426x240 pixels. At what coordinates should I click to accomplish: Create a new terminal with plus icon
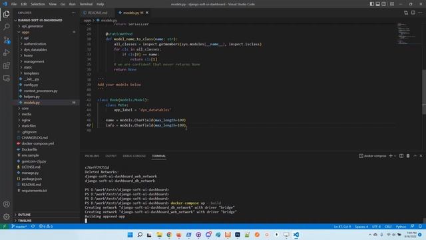pyautogui.click(x=391, y=156)
